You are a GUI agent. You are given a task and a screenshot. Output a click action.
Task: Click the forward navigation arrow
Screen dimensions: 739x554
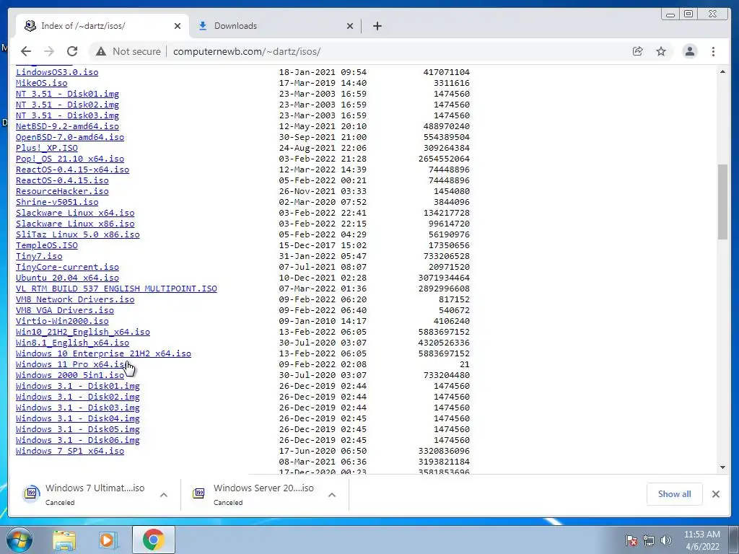[x=49, y=51]
